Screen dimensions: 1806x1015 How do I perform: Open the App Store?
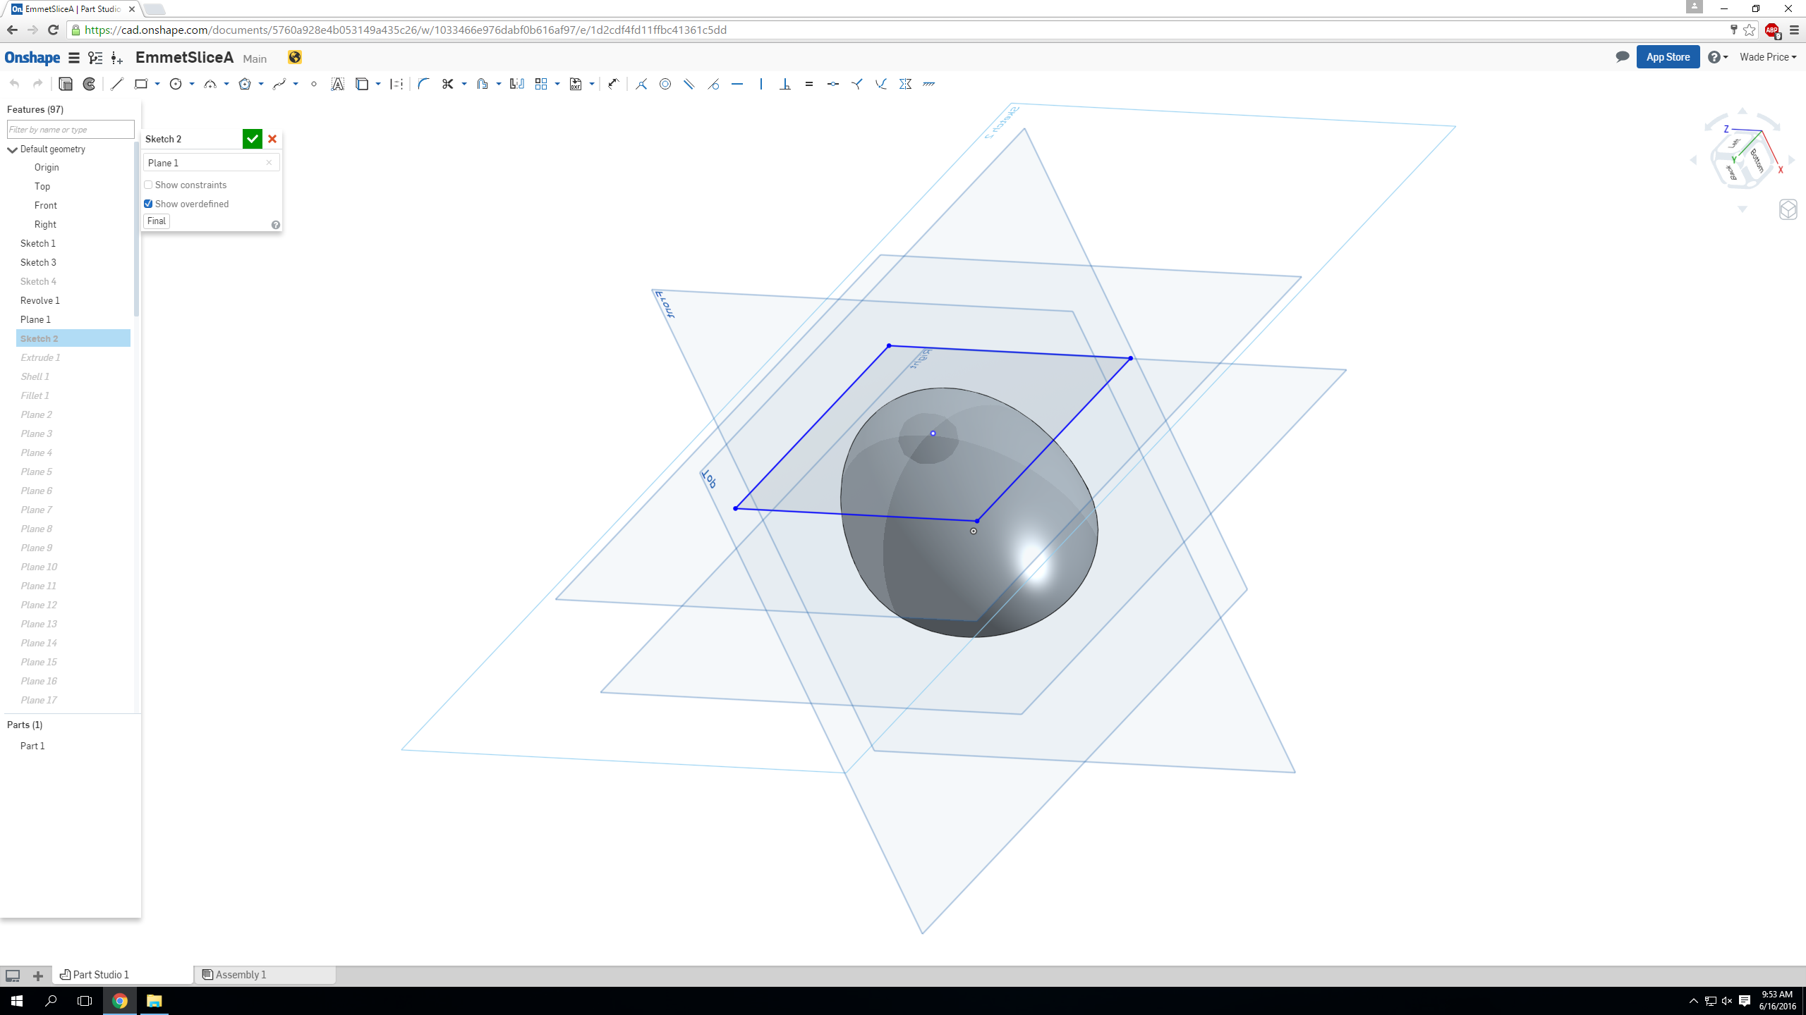tap(1668, 57)
